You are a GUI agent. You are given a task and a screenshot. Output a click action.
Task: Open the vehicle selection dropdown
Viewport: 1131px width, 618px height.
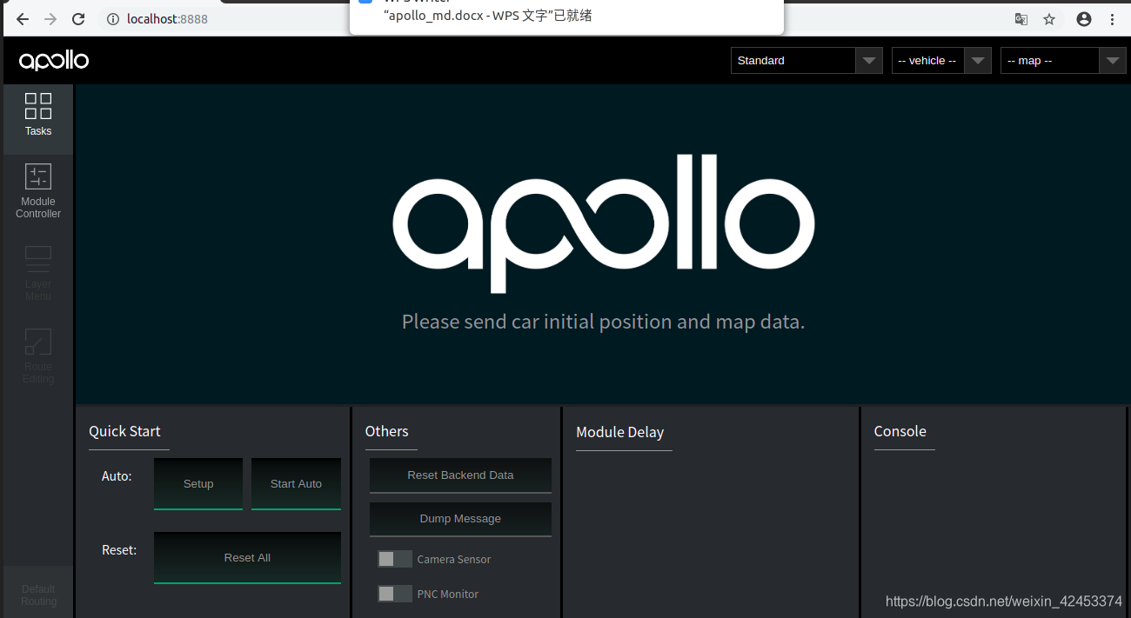pos(941,61)
